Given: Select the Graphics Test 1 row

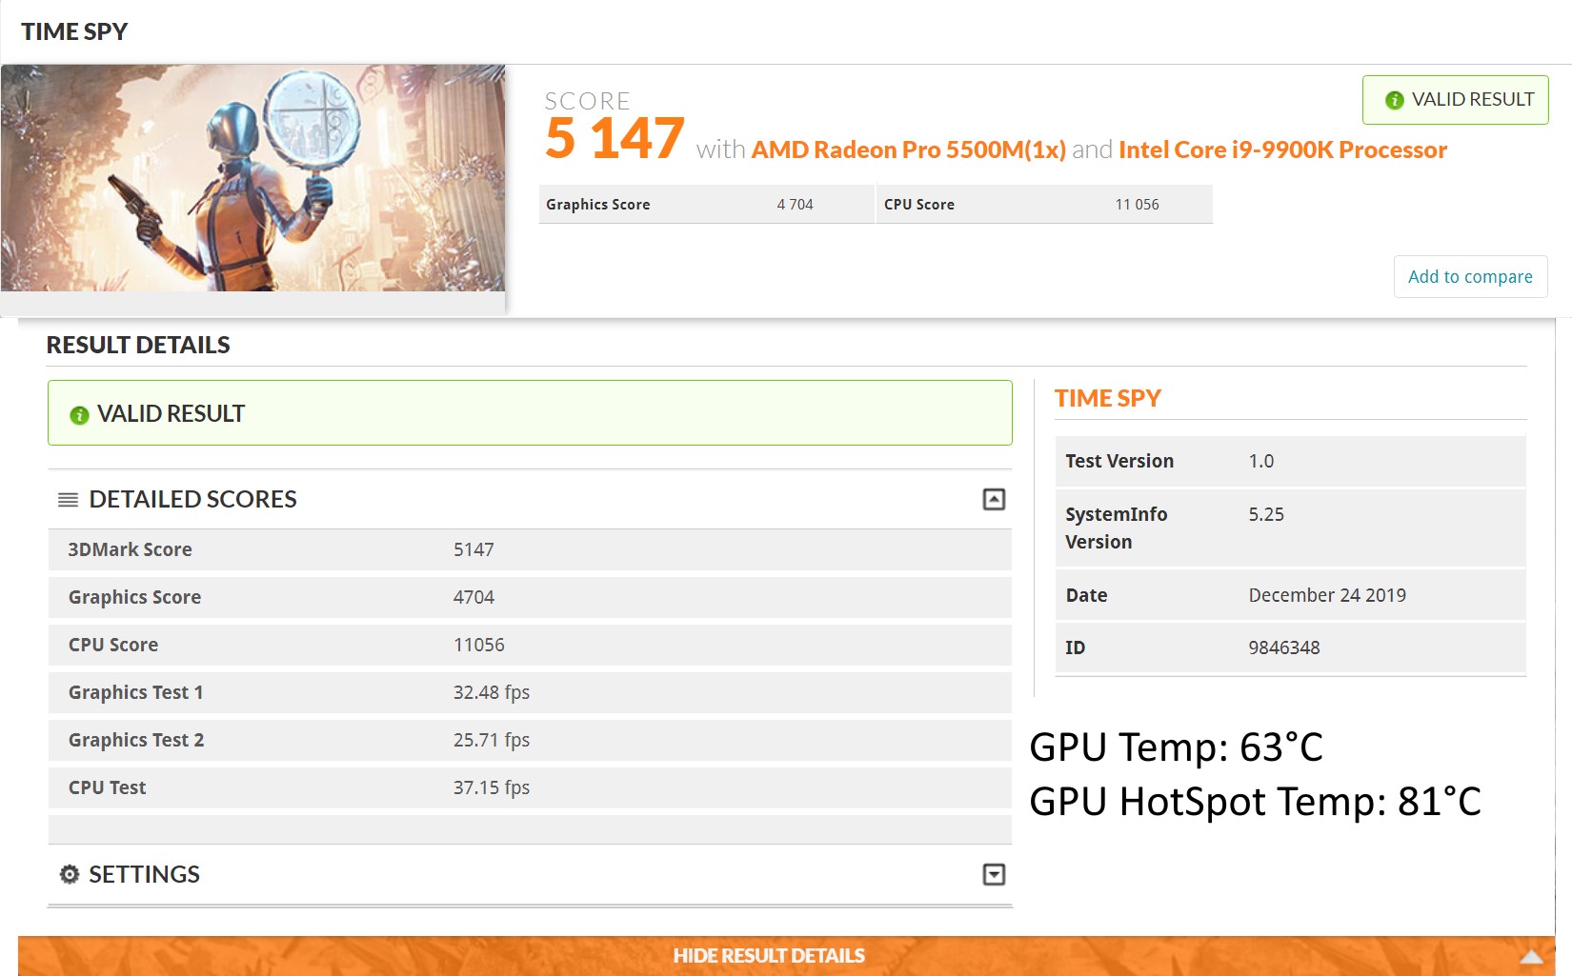Looking at the screenshot, I should pos(529,692).
